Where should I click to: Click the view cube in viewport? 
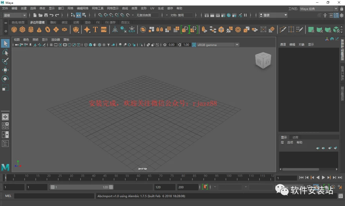tap(263, 61)
